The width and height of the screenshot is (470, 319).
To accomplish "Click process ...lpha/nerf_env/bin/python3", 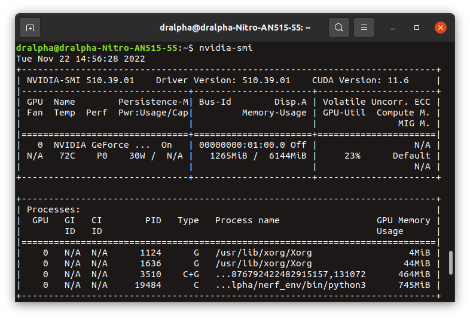I will tap(291, 285).
